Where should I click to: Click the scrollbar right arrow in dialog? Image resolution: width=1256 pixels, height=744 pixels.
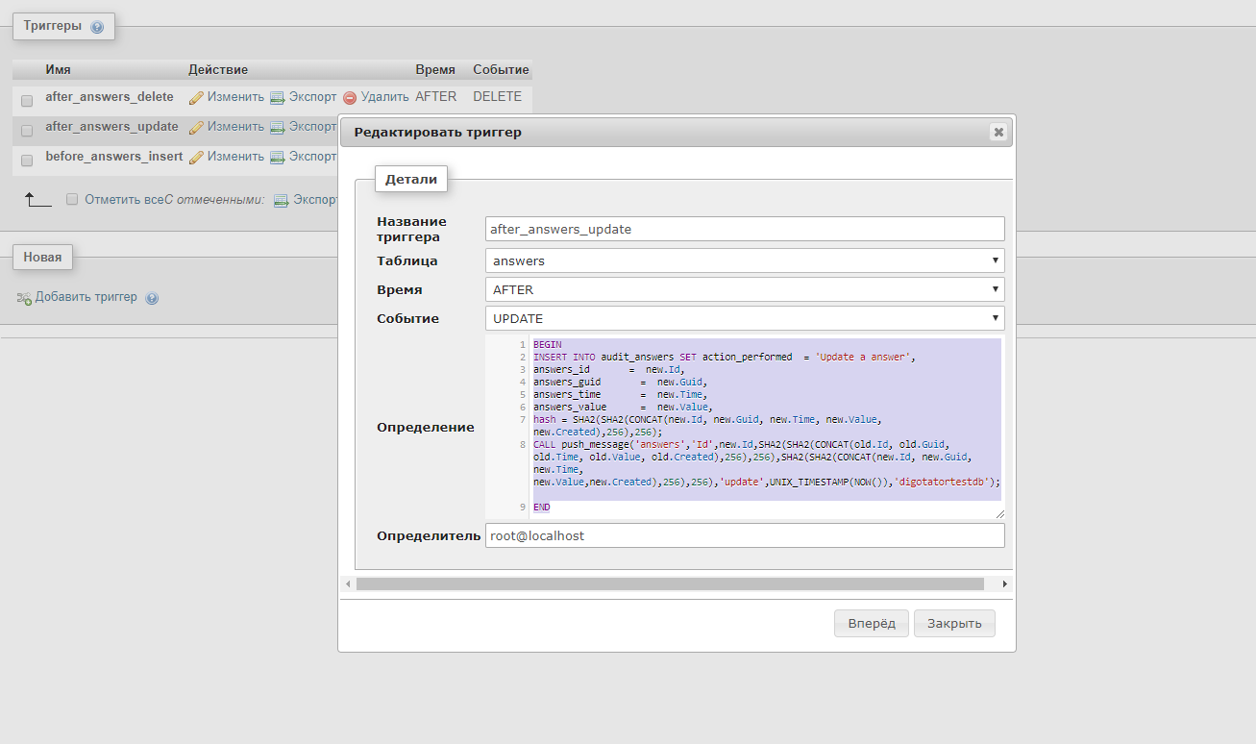tap(1005, 583)
